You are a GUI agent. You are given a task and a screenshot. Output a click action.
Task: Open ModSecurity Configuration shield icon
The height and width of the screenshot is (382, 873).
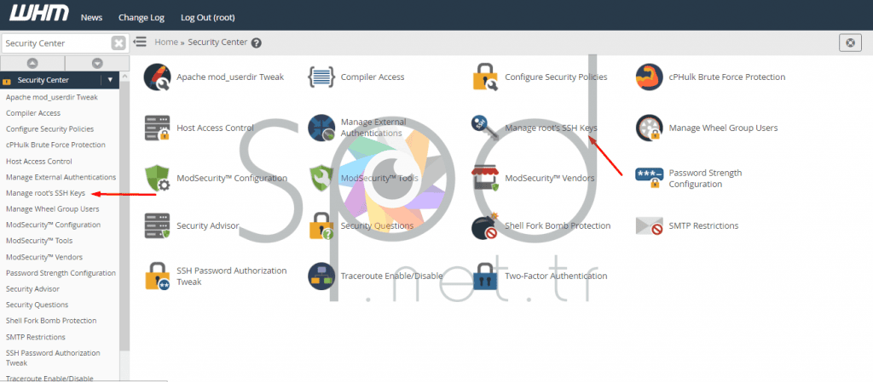158,178
